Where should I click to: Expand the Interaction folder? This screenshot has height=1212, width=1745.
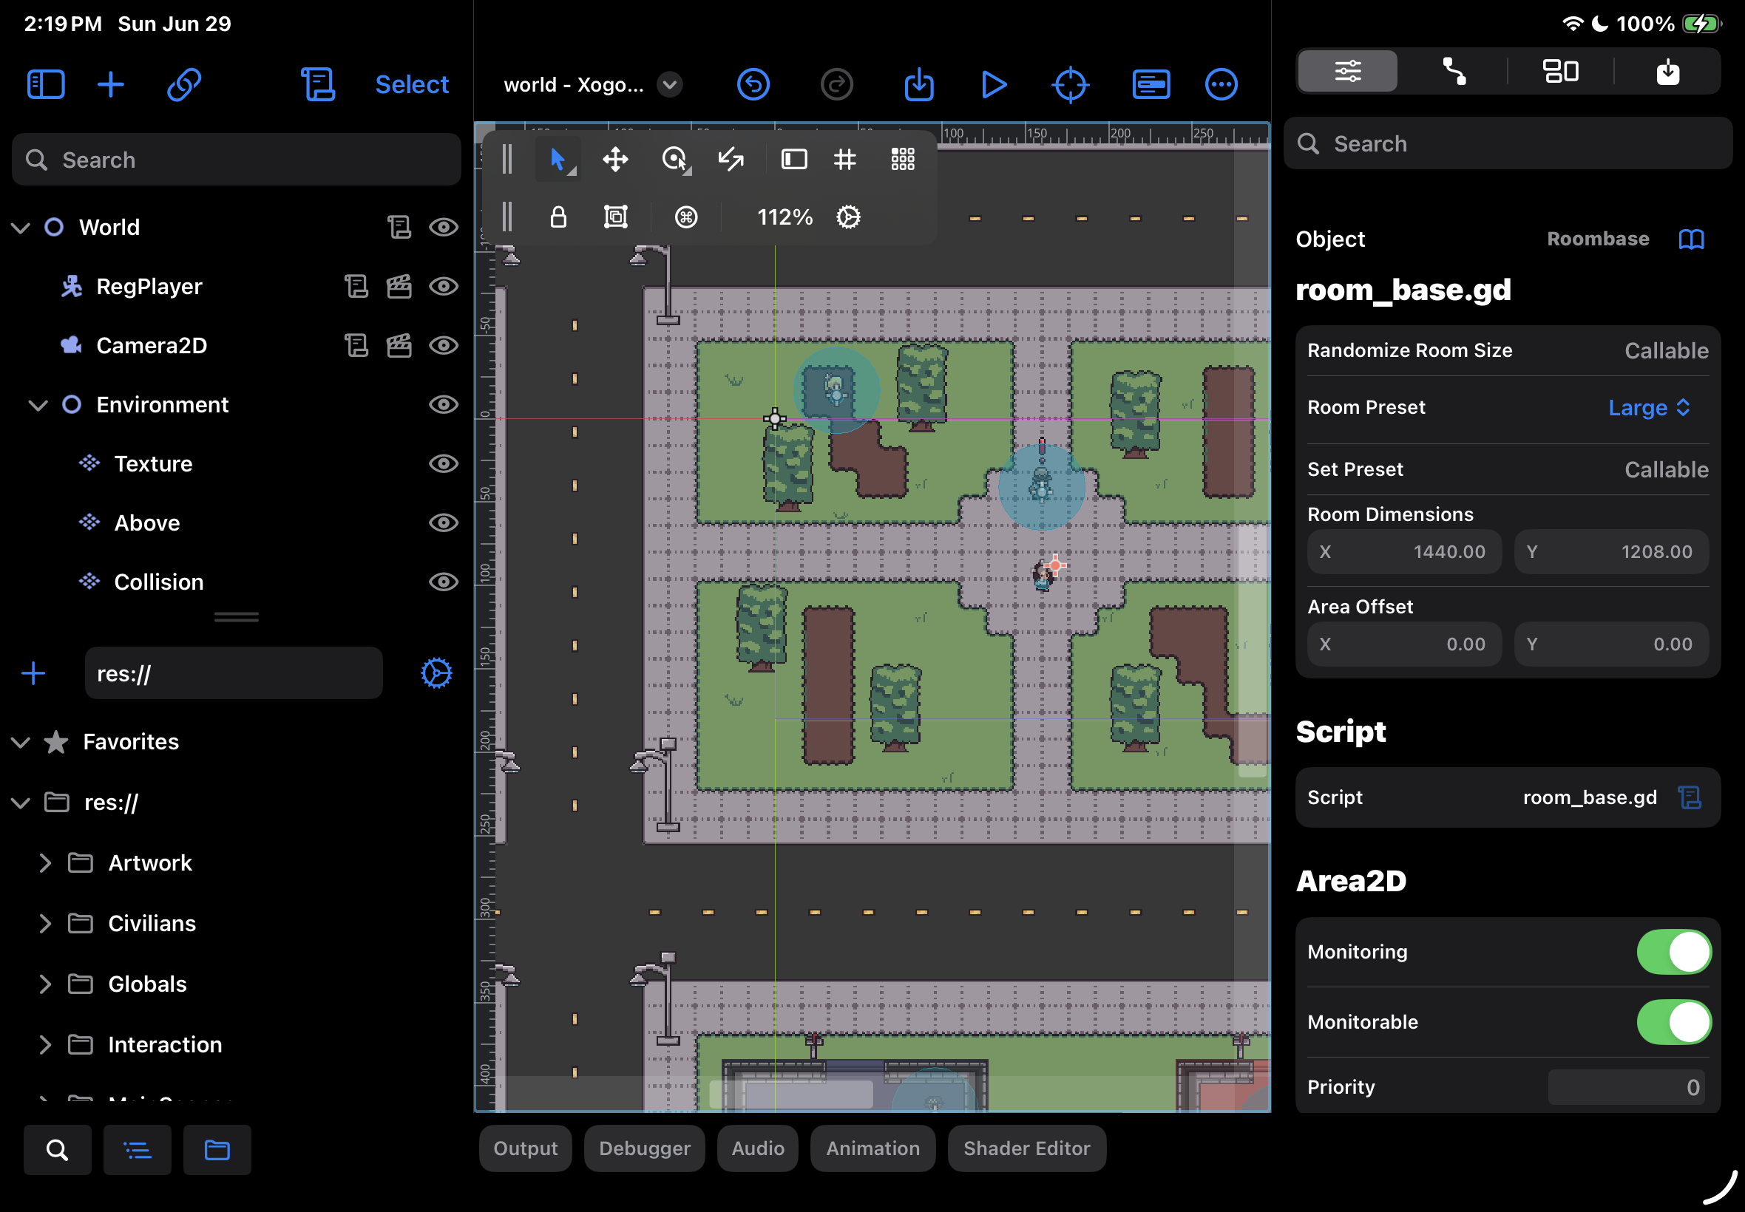click(x=45, y=1045)
